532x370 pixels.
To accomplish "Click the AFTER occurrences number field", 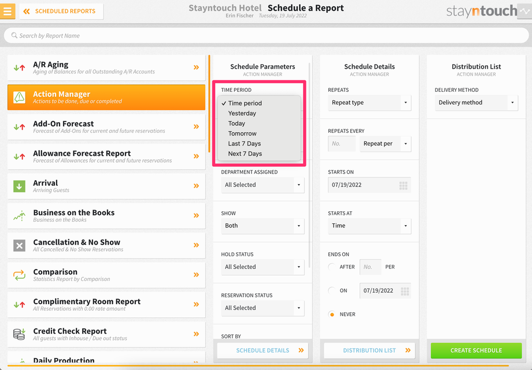I will click(370, 267).
